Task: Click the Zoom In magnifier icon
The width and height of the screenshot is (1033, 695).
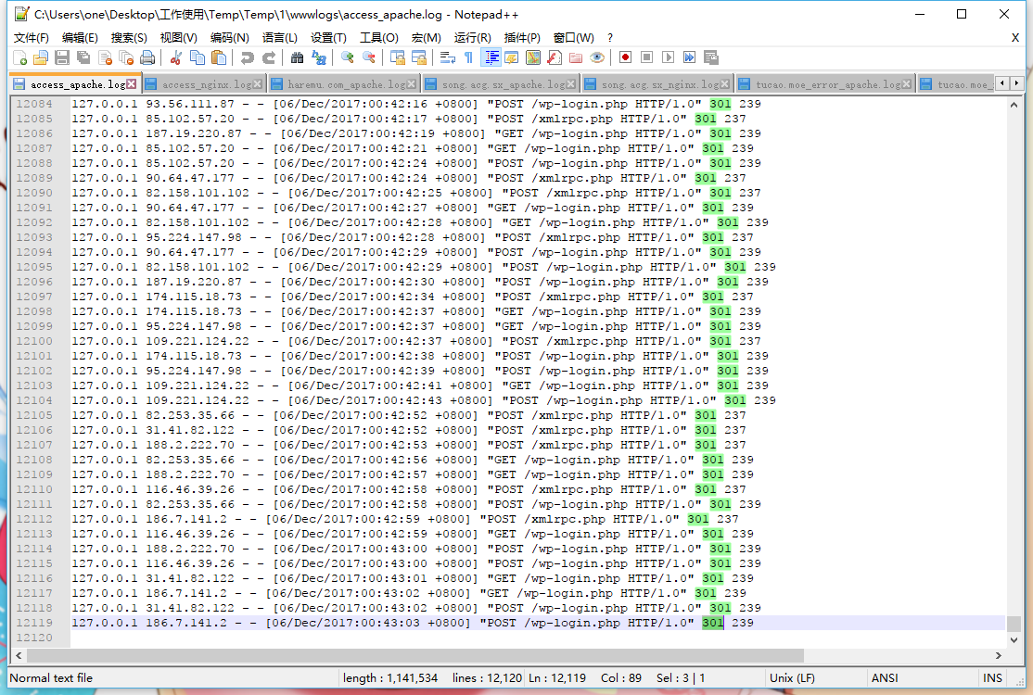Action: point(348,57)
